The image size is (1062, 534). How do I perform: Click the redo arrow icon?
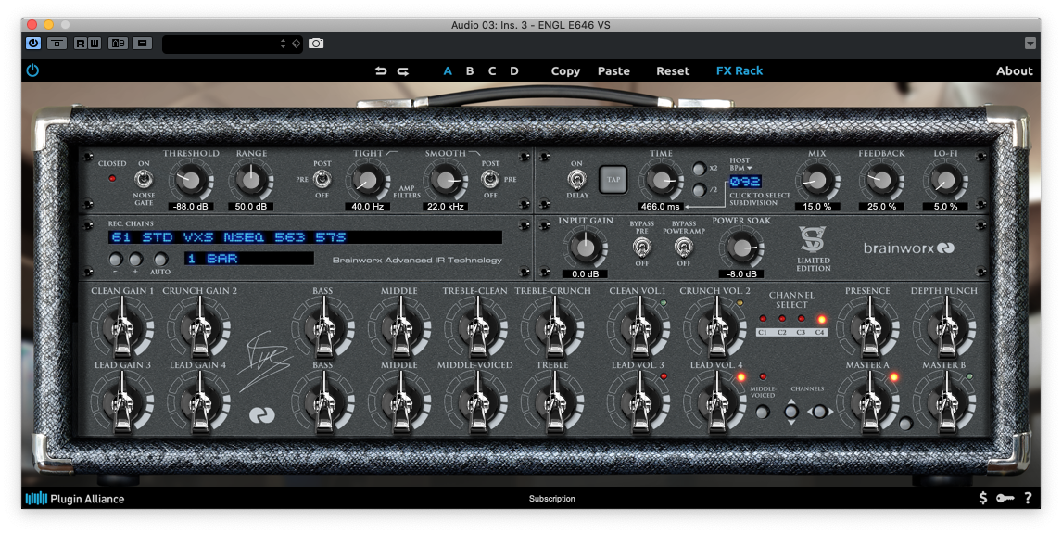(x=403, y=70)
